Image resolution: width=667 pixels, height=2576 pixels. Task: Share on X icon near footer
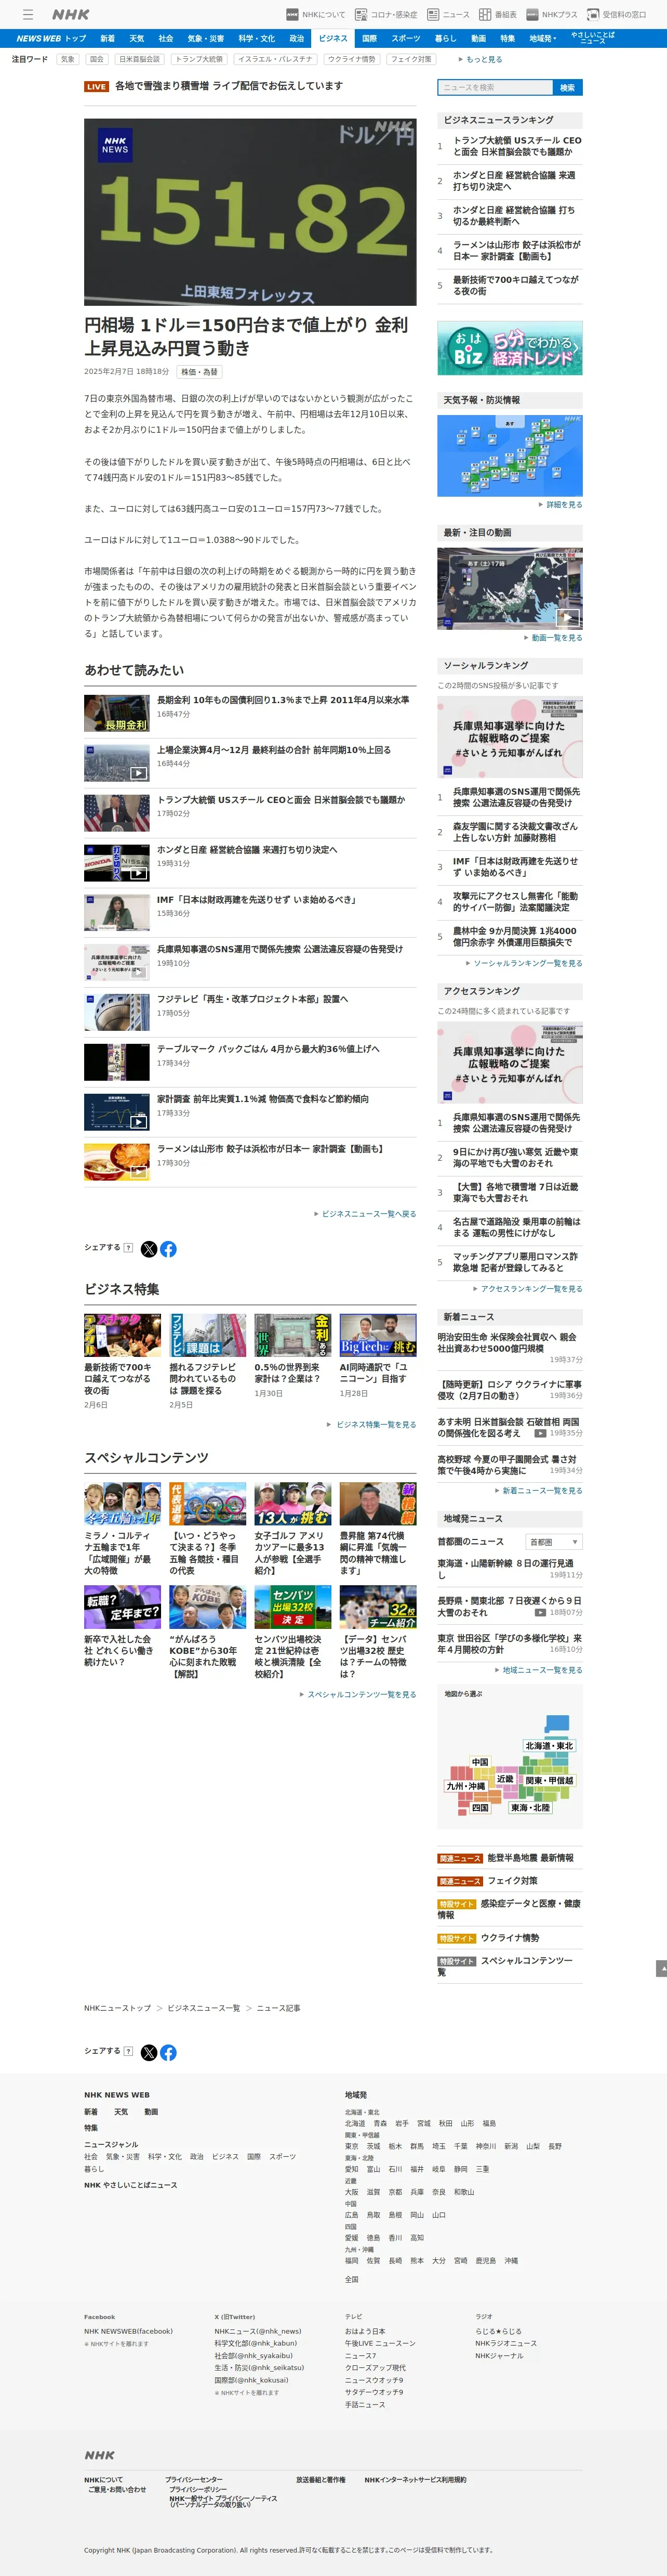pos(149,2052)
